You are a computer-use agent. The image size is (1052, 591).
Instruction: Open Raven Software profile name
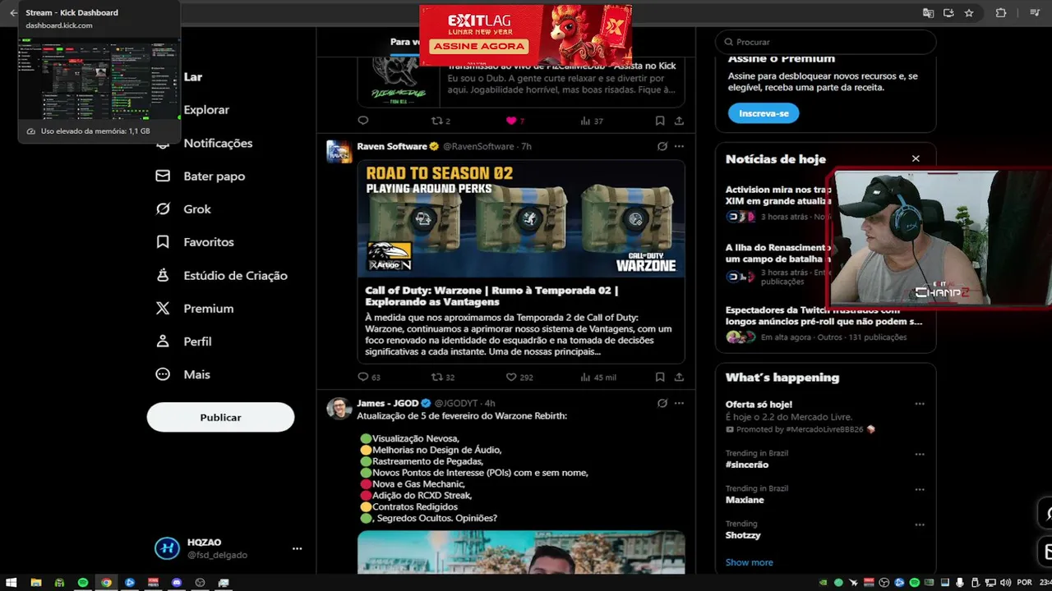pos(392,146)
